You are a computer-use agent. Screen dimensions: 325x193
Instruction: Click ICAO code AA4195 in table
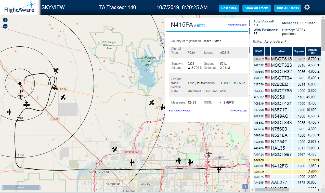pos(258,183)
